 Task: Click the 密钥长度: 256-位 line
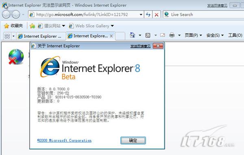(53, 93)
